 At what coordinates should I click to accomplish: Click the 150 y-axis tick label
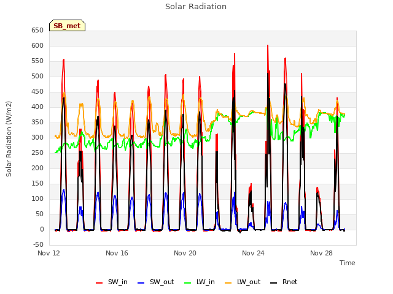point(37,184)
